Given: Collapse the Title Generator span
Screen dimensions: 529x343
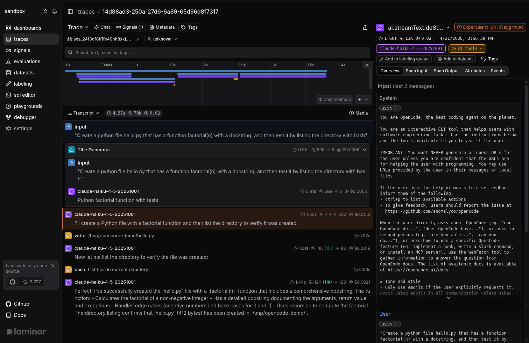Looking at the screenshot, I should click(365, 149).
